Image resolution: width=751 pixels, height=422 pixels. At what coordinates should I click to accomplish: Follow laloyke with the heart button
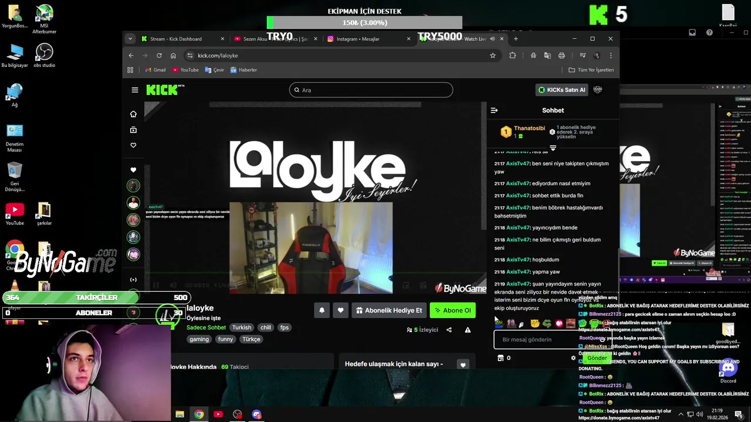tap(340, 310)
